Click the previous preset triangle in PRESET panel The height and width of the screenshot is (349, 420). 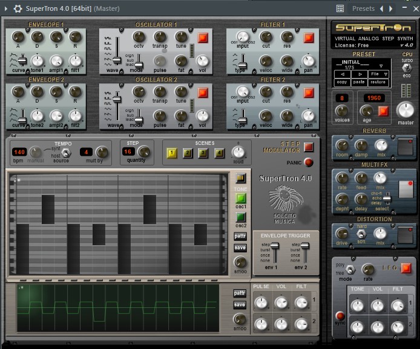tap(343, 74)
